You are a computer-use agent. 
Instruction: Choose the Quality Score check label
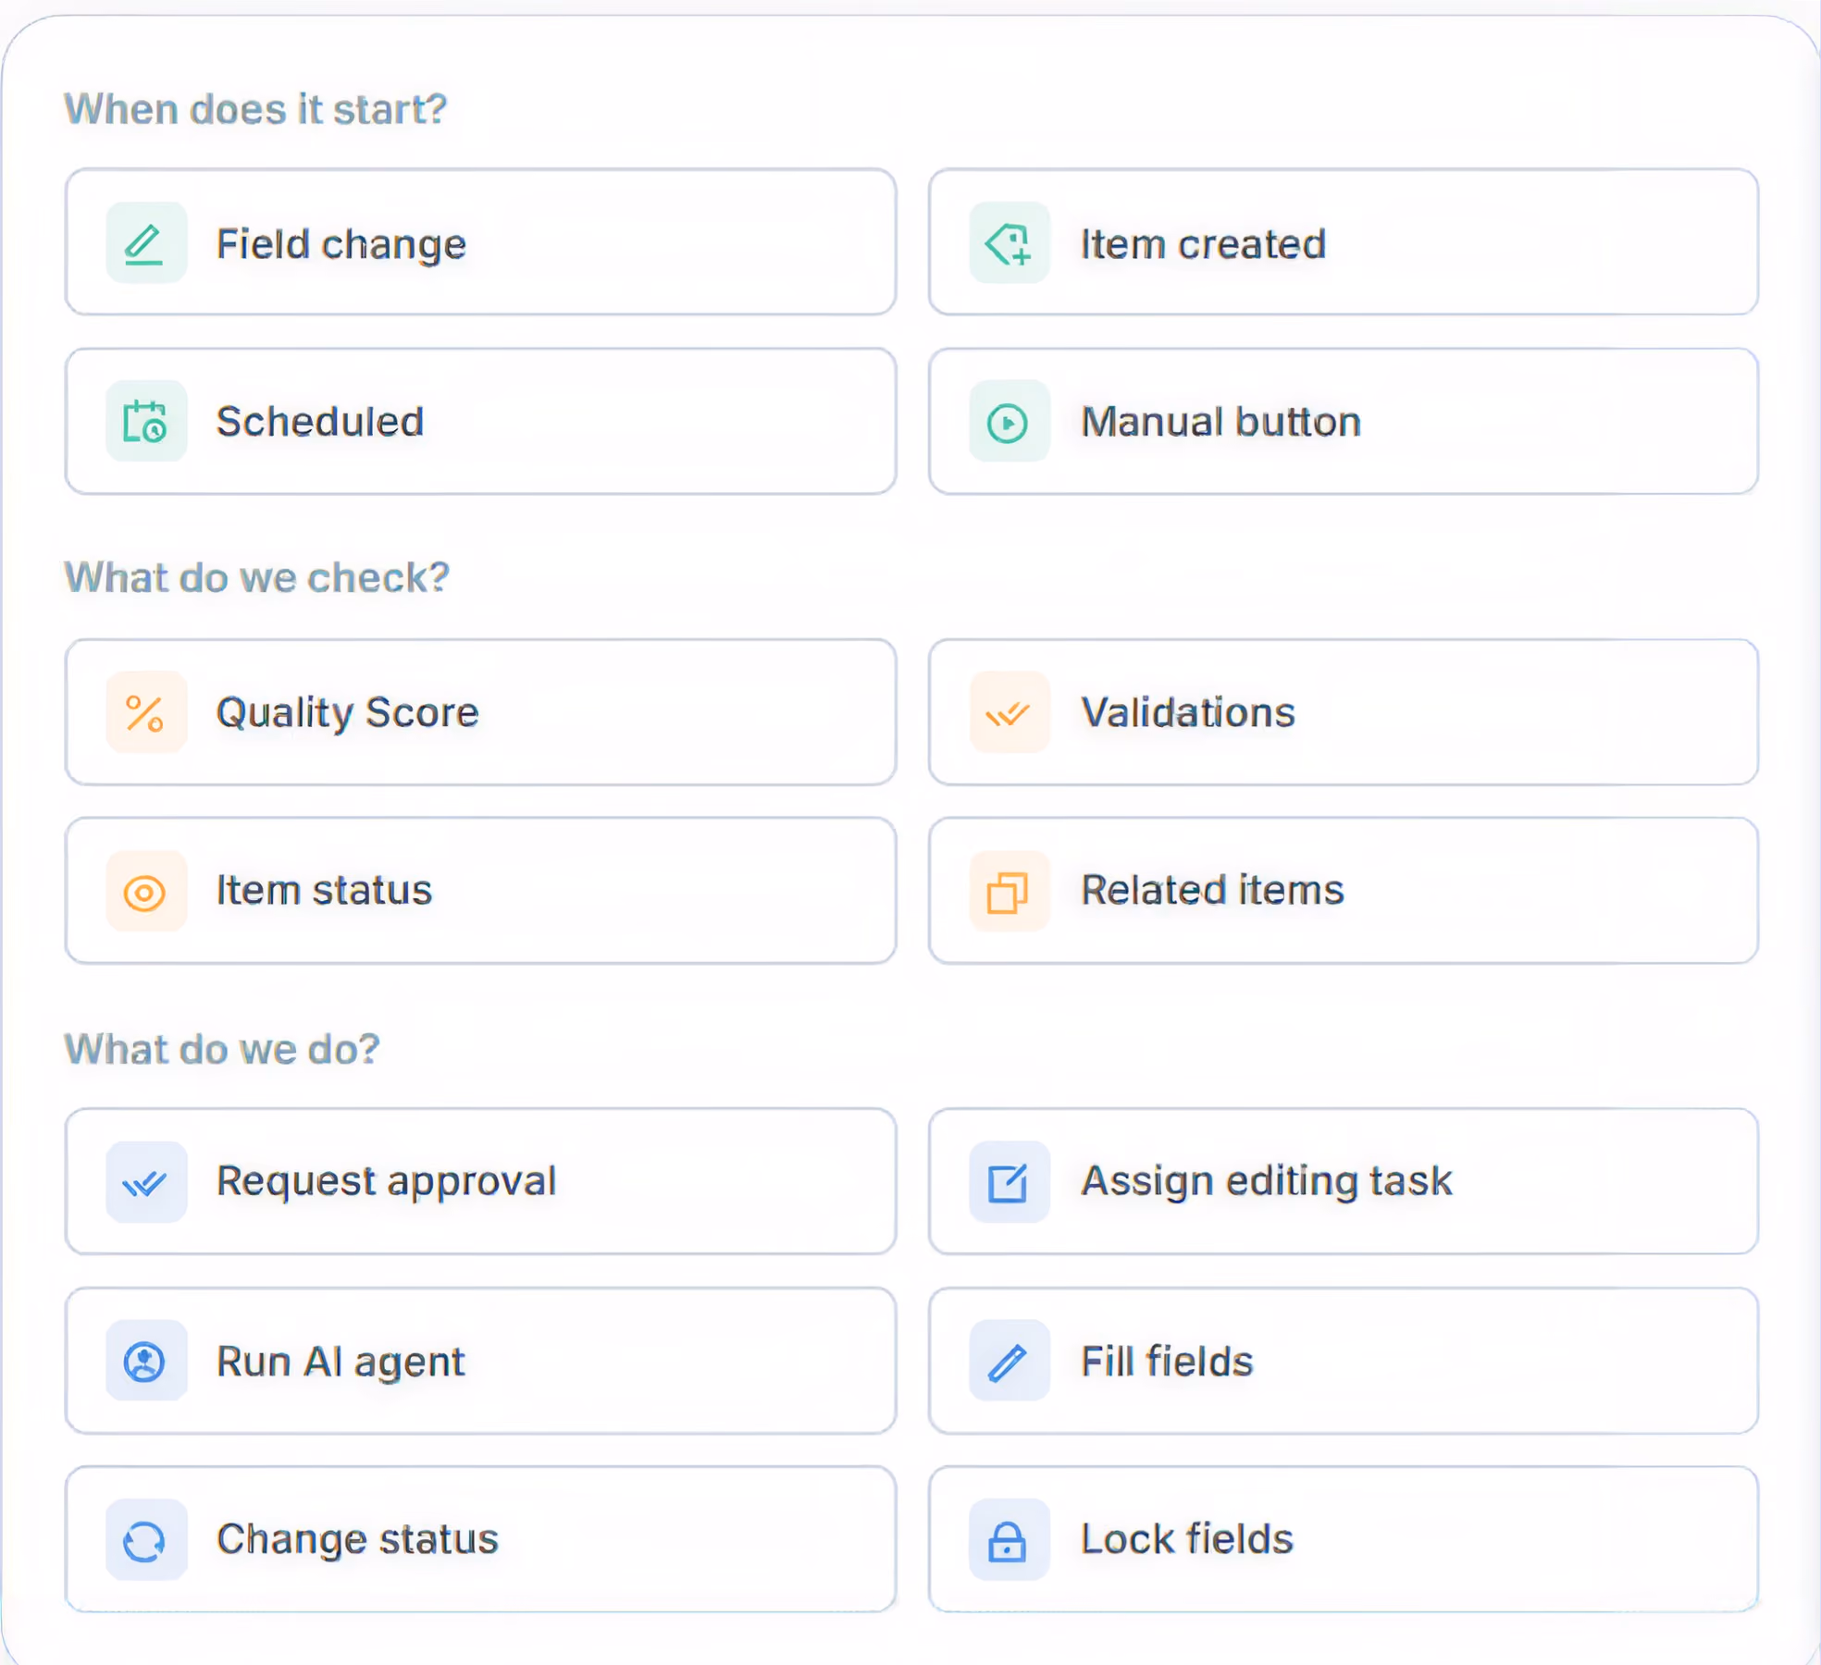[347, 713]
